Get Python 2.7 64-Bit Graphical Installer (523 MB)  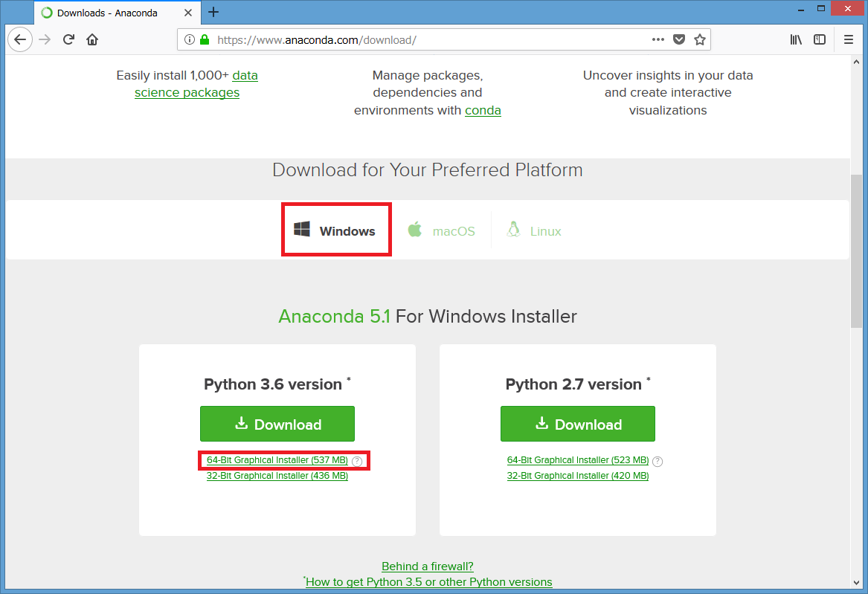pyautogui.click(x=578, y=459)
